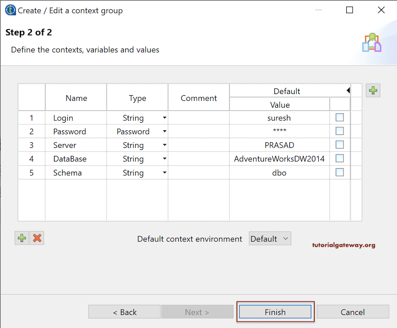Open Type dropdown for Schema variable
The width and height of the screenshot is (397, 328).
coord(165,173)
